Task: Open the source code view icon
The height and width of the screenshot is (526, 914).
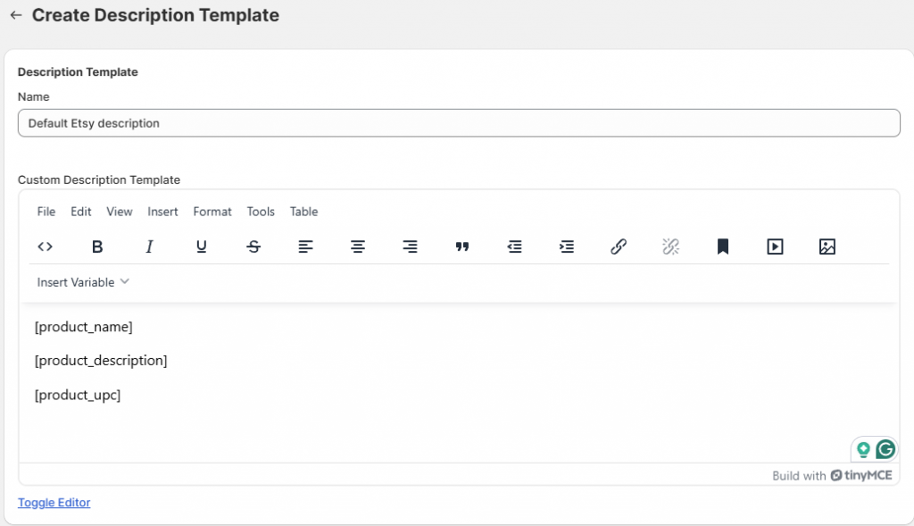Action: pos(46,246)
